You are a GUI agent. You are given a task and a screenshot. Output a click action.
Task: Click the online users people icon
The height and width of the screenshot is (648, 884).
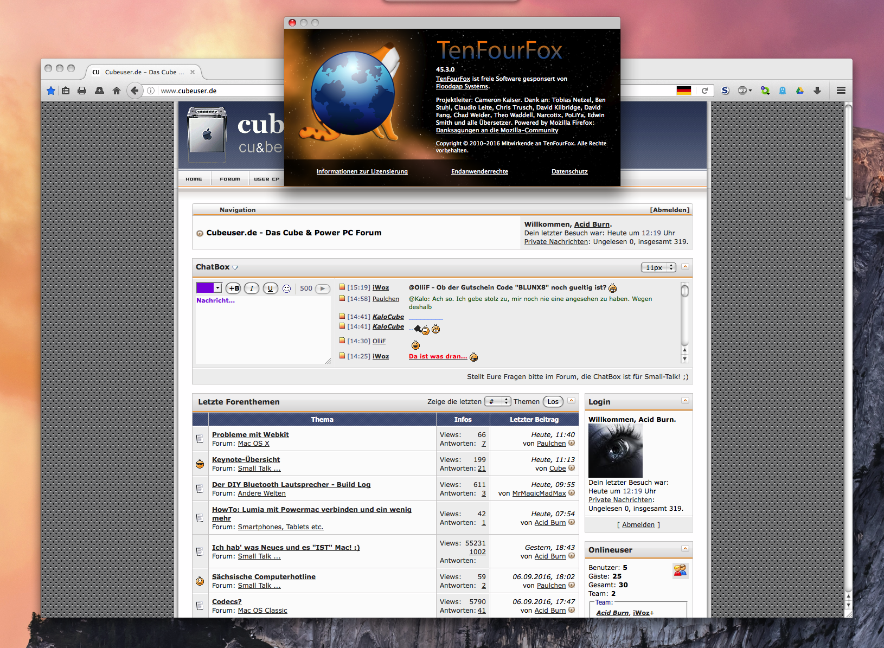click(x=680, y=570)
